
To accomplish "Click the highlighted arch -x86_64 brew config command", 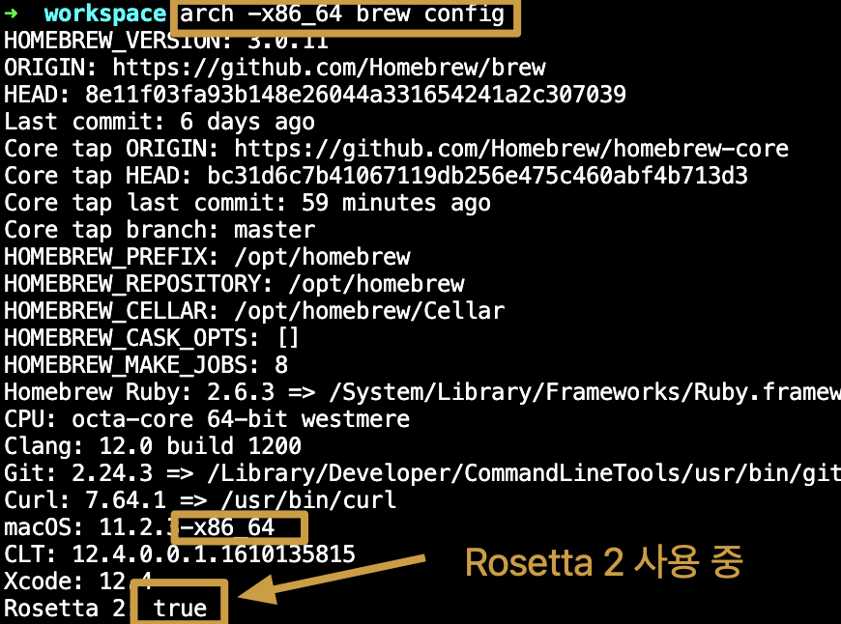I will [343, 14].
